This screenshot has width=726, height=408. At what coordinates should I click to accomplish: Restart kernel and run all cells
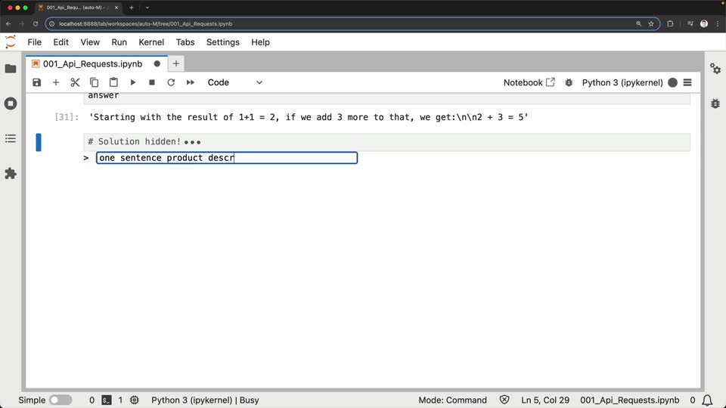[x=191, y=82]
